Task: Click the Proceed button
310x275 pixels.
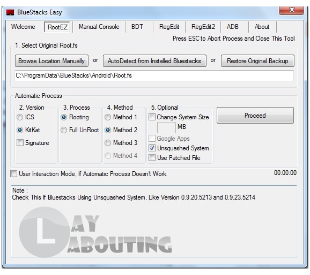Action: pos(255,116)
